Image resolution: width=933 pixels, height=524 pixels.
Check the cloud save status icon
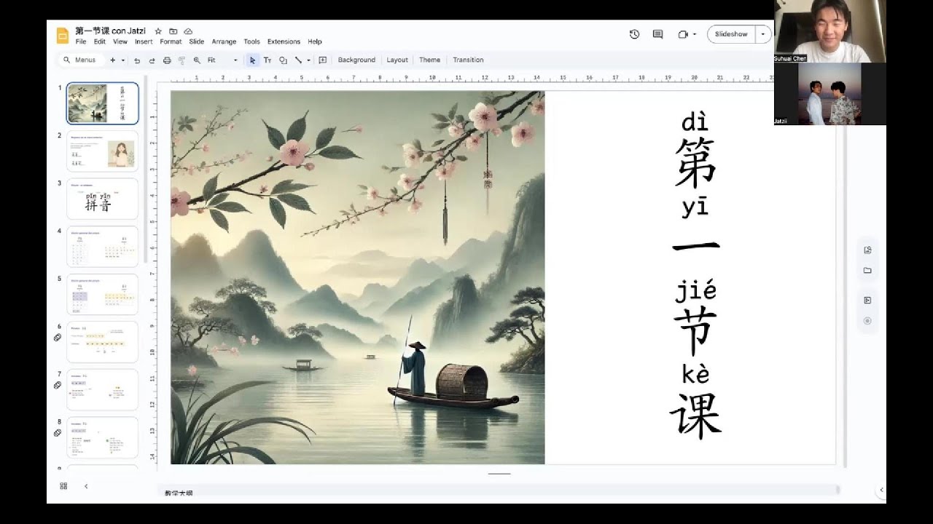point(188,31)
